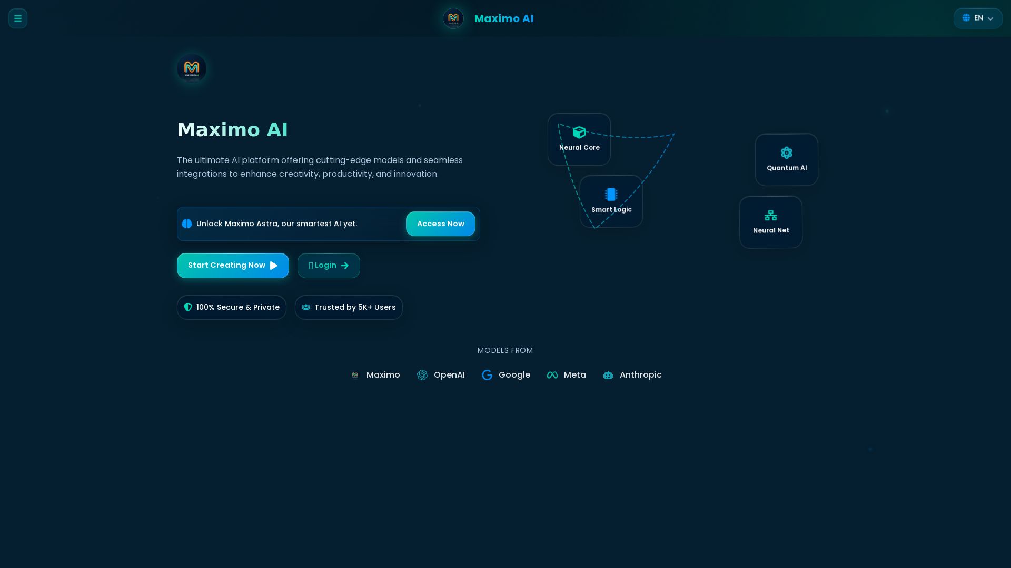Open the Login page
The image size is (1011, 568).
coord(328,265)
